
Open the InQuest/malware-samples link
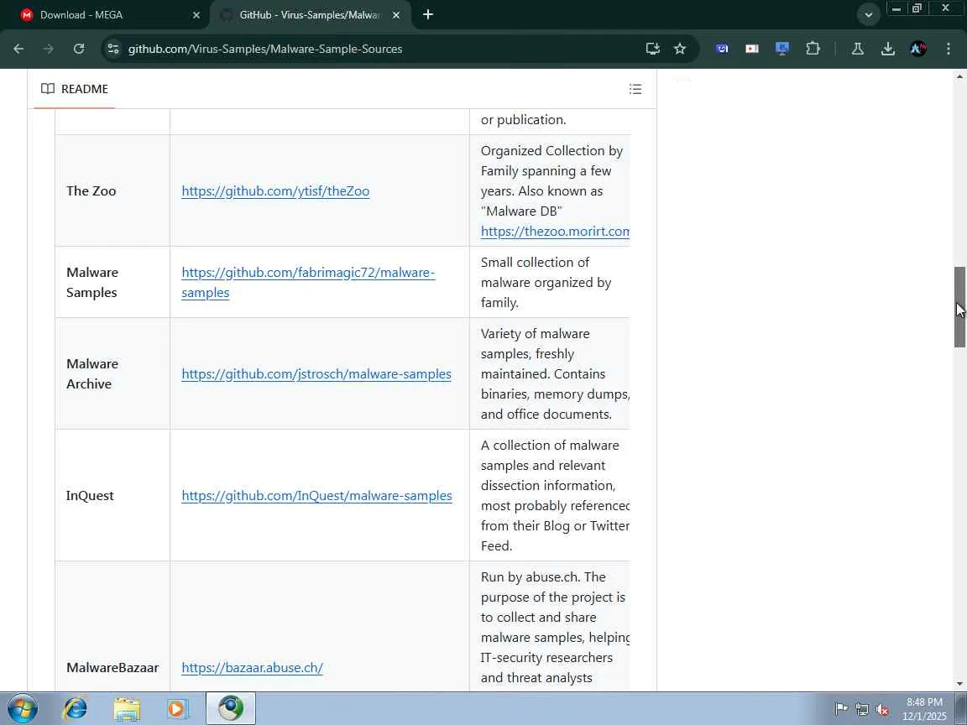point(316,496)
